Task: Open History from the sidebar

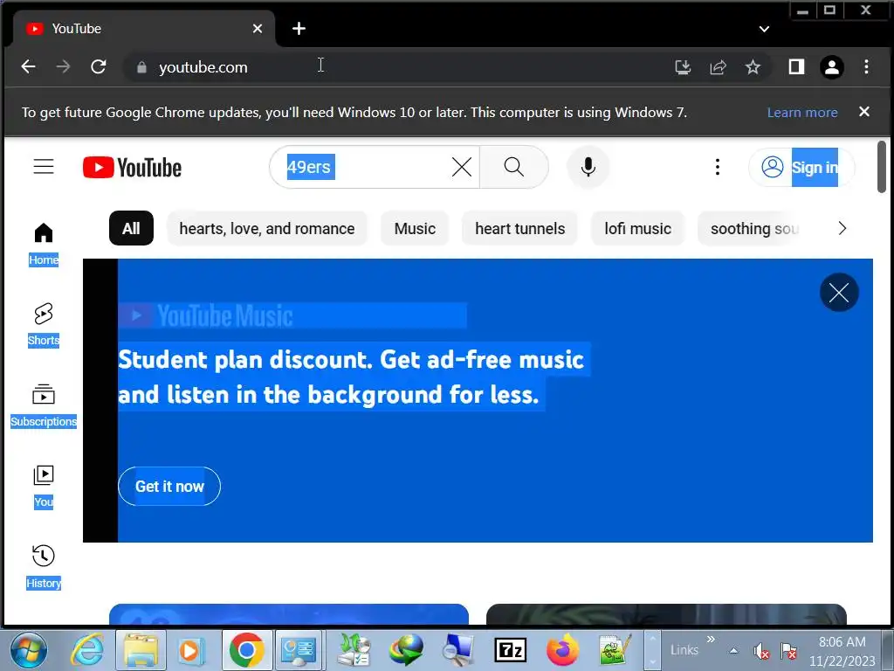Action: [44, 568]
